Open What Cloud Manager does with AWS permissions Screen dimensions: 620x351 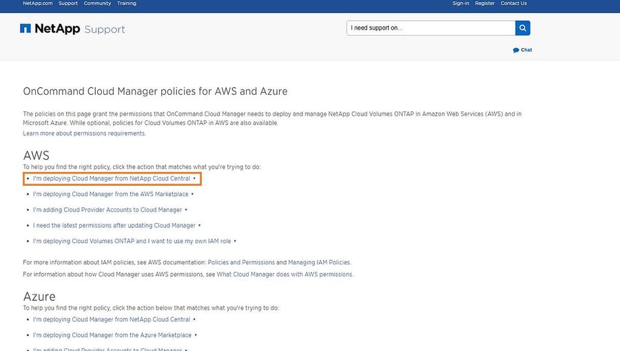[x=285, y=274]
